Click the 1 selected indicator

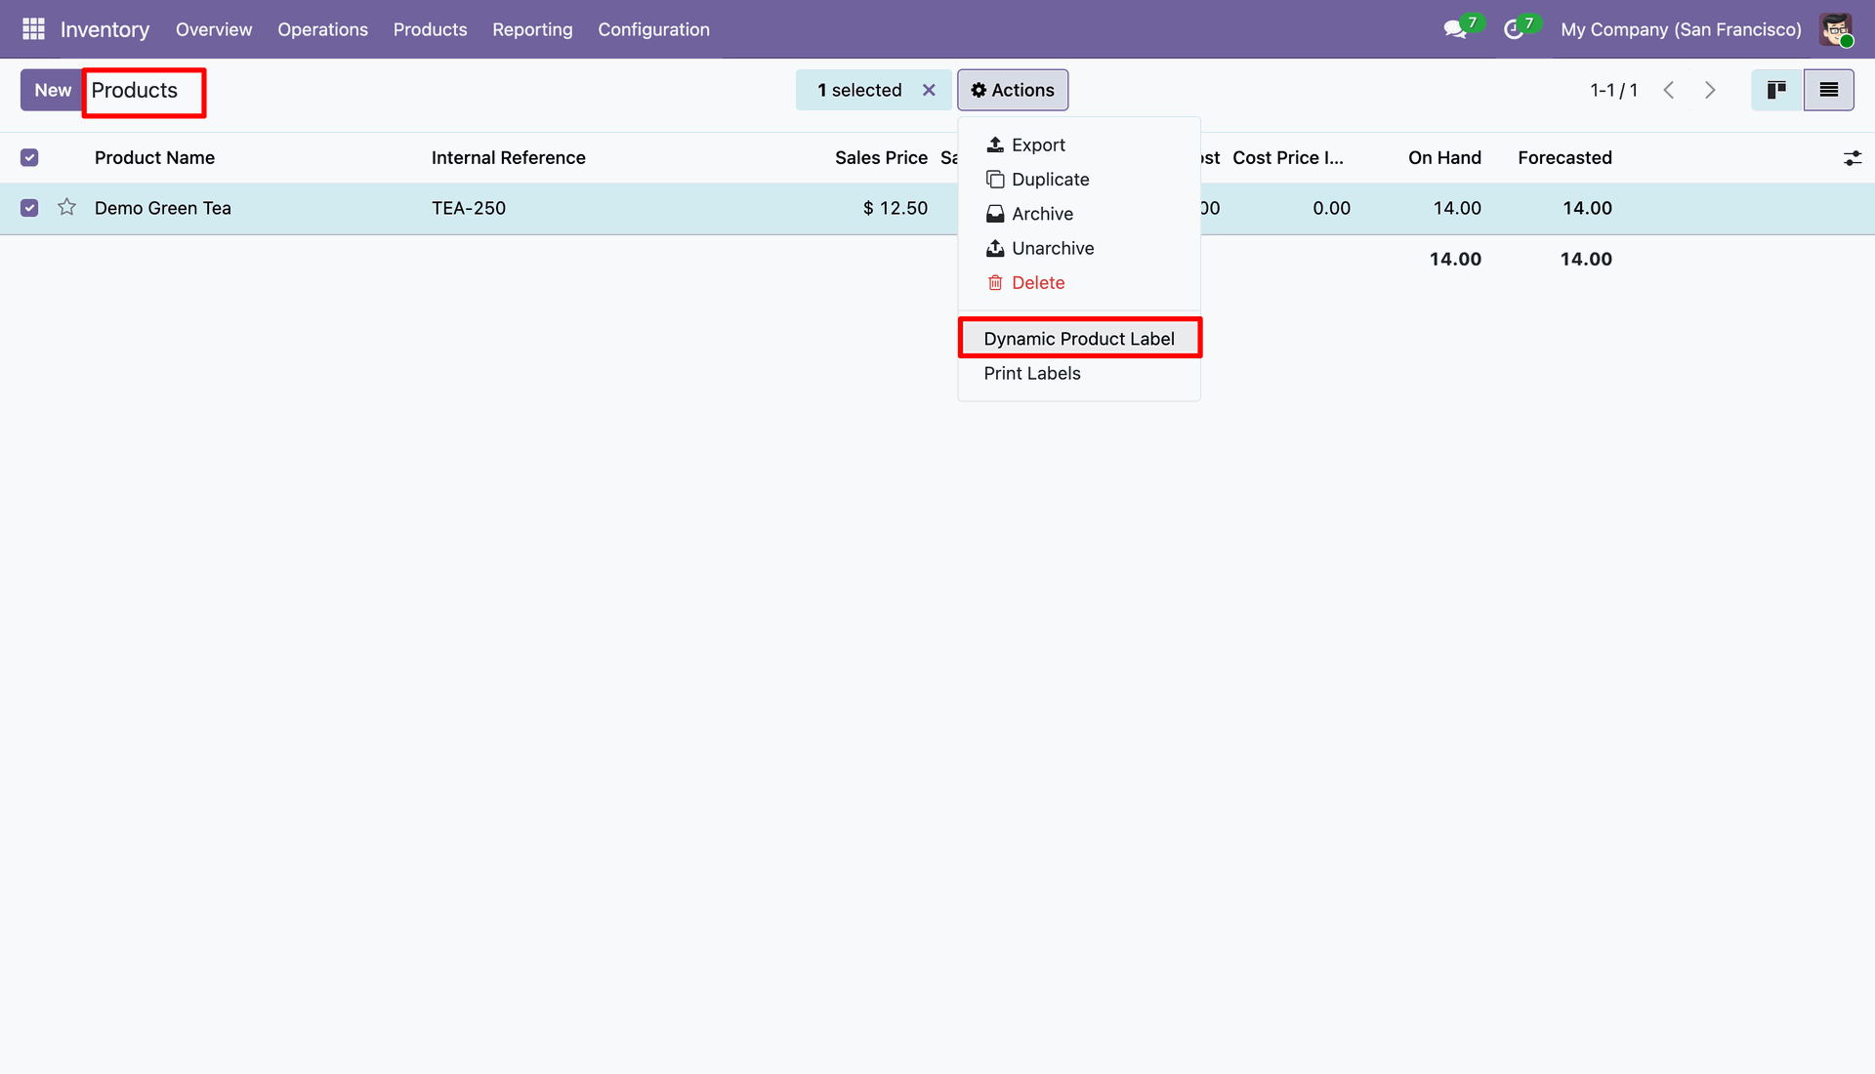(859, 90)
